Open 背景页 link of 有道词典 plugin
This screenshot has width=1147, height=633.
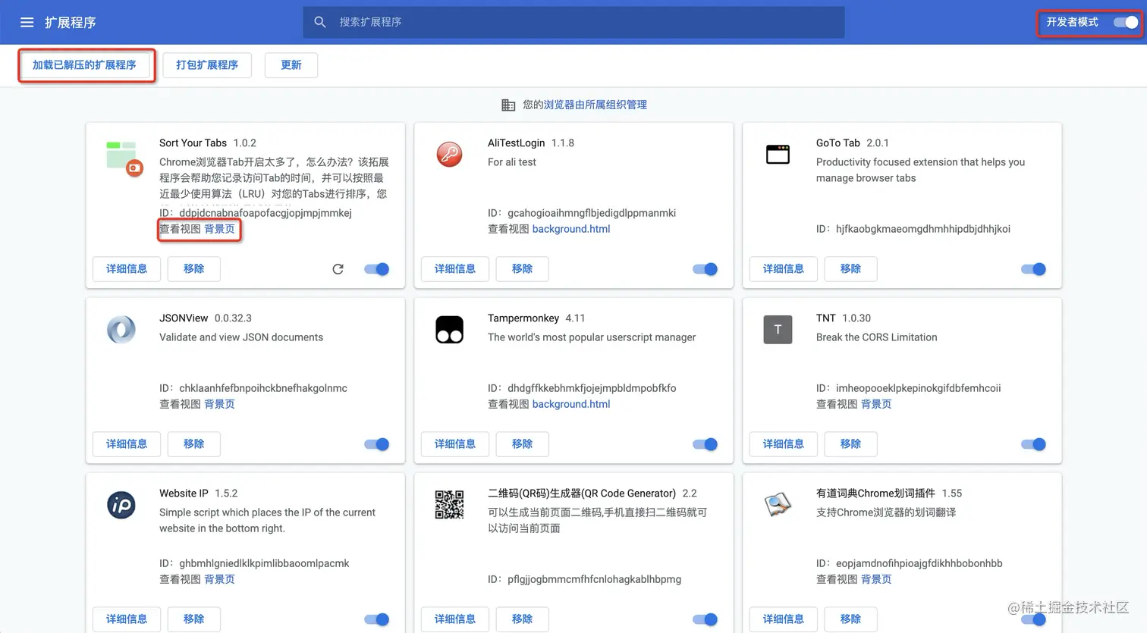[x=876, y=579]
